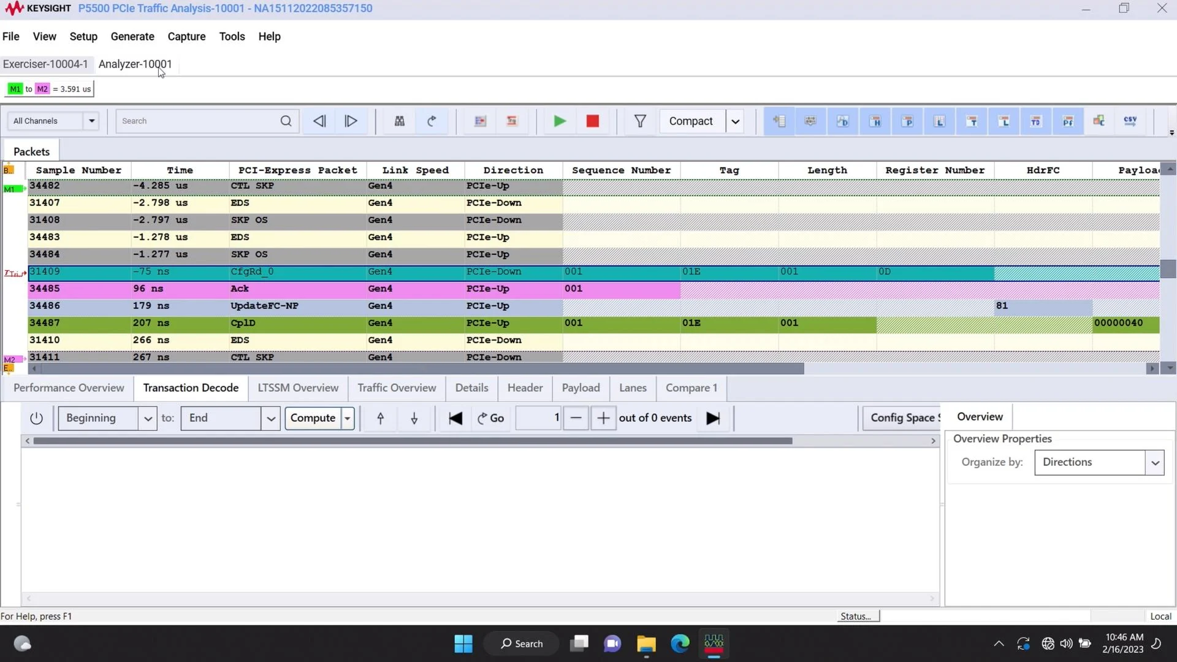
Task: Jump to first event icon
Action: point(455,418)
